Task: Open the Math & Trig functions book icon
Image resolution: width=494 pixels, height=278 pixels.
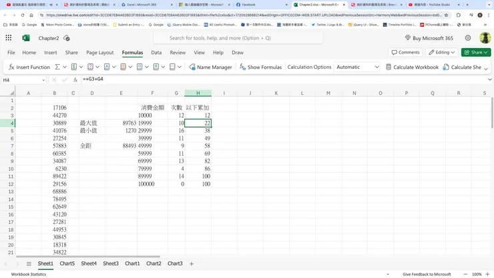Action: 156,67
